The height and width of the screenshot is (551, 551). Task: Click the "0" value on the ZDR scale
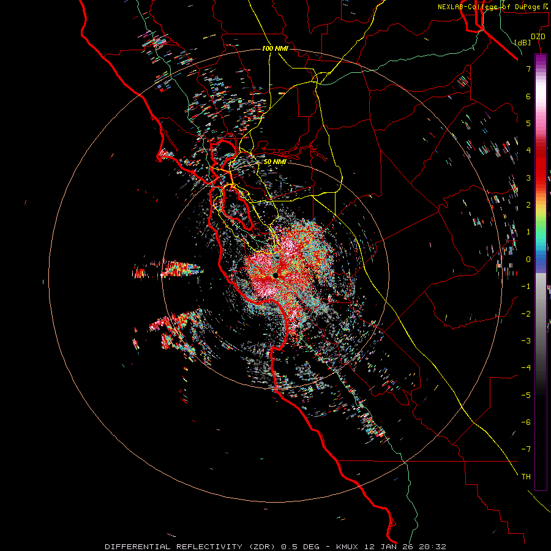click(528, 260)
